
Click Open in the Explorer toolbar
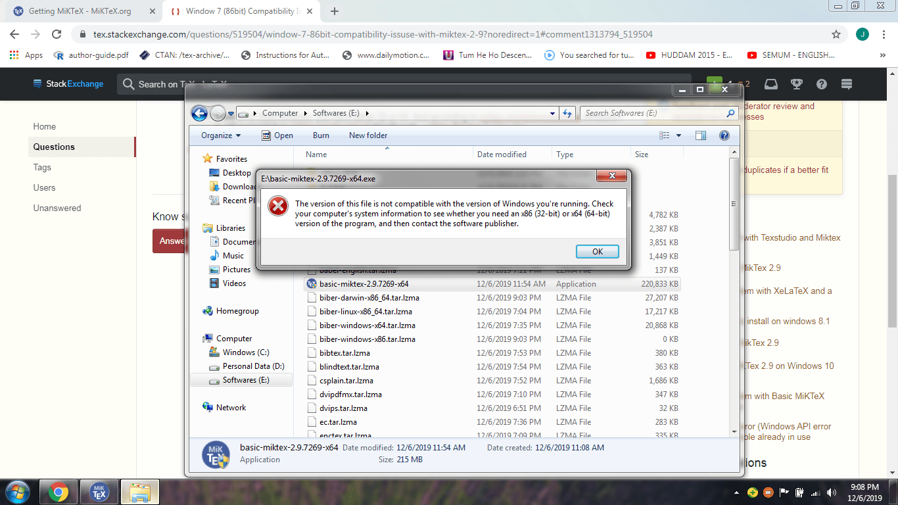[277, 135]
